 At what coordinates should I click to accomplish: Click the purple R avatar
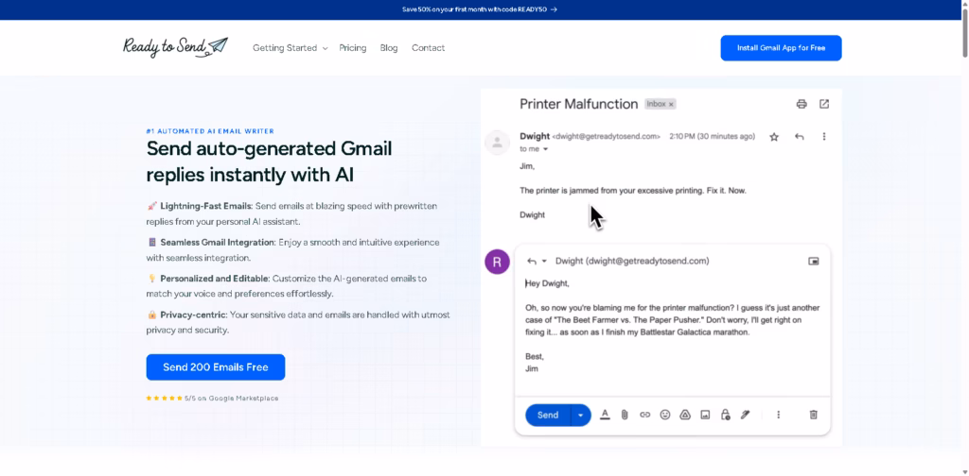[x=497, y=262]
